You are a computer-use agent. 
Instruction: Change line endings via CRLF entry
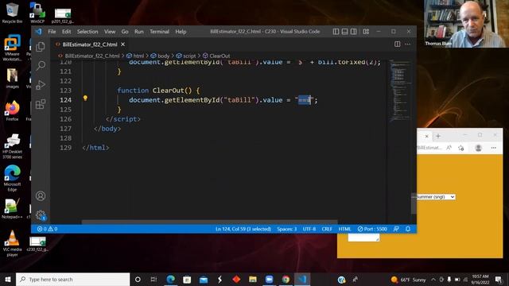pyautogui.click(x=327, y=229)
